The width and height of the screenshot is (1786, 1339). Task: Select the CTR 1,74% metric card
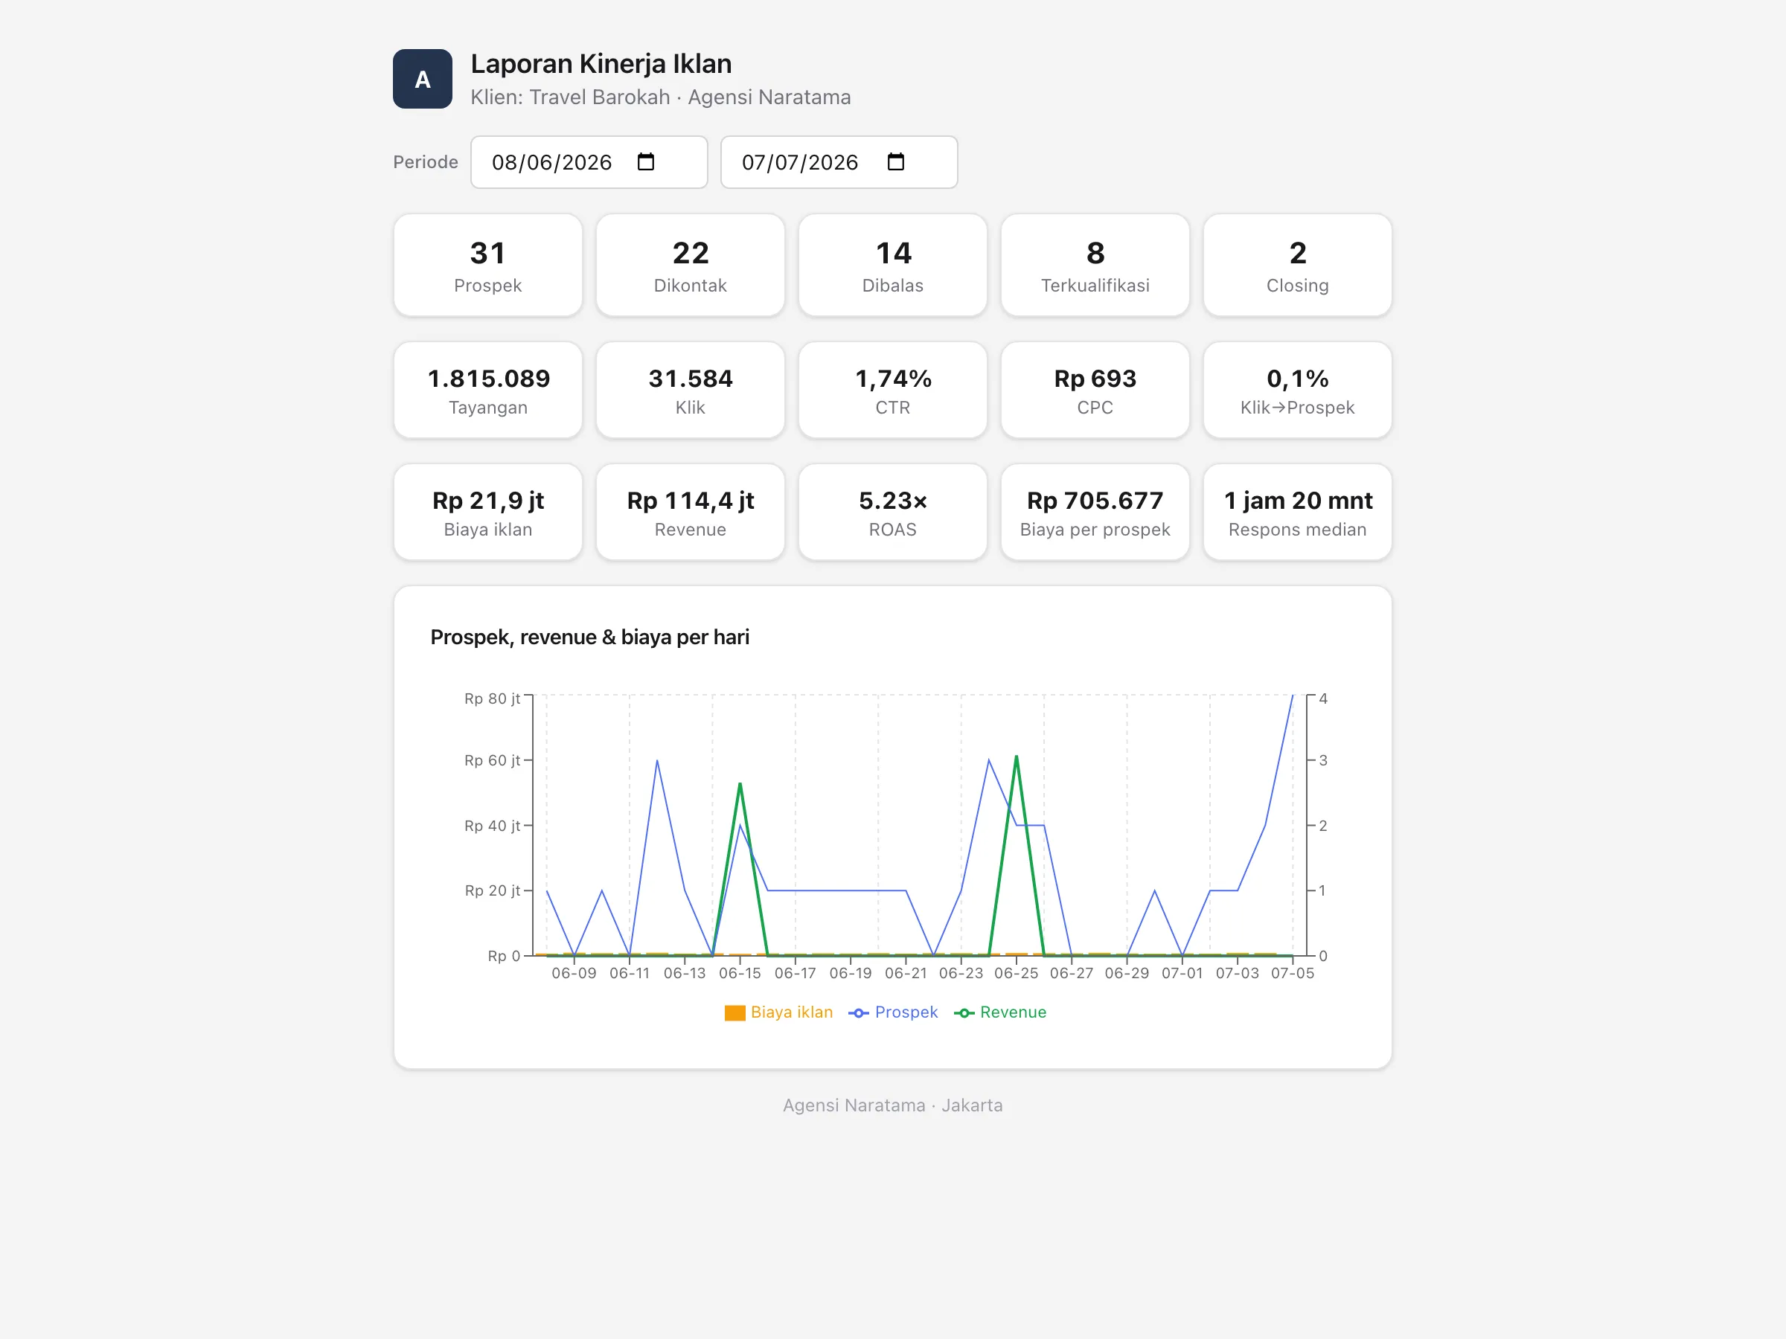point(892,390)
